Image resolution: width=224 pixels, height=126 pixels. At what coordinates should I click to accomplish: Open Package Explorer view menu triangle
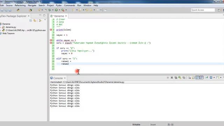pyautogui.click(x=45, y=20)
